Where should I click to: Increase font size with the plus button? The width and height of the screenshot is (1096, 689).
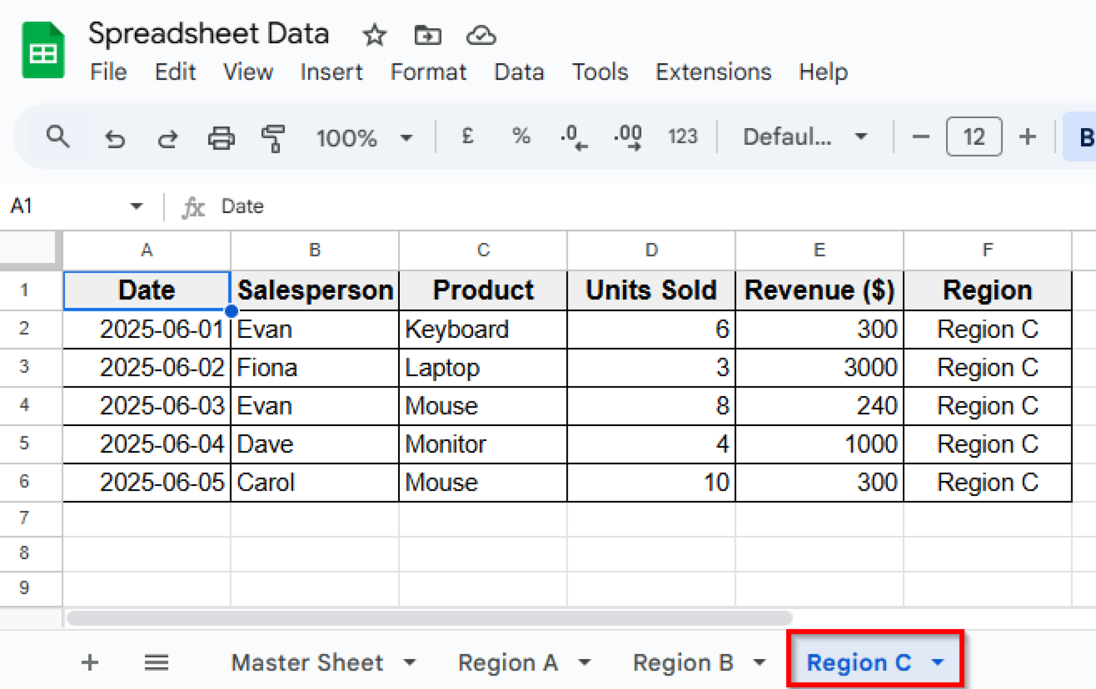tap(1028, 137)
